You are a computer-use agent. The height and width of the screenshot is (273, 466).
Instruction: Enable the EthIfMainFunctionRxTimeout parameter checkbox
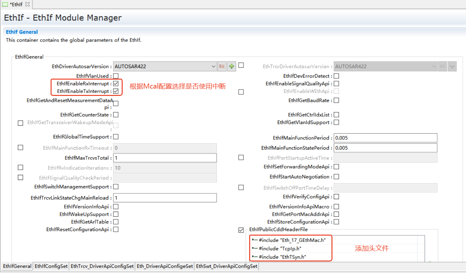click(20, 147)
